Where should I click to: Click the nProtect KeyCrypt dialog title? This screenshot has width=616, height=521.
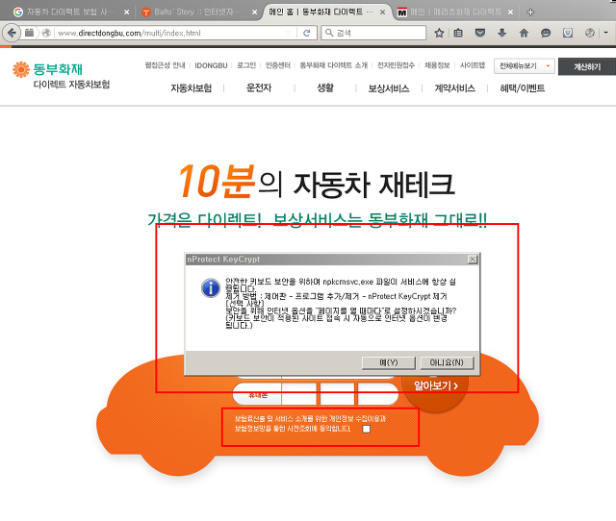pos(223,260)
